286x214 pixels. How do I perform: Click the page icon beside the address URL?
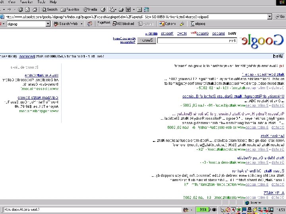tap(2, 17)
